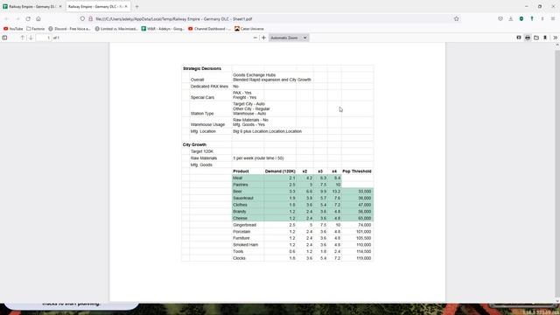The image size is (560, 315).
Task: Click the address bar URL
Action: 174,19
